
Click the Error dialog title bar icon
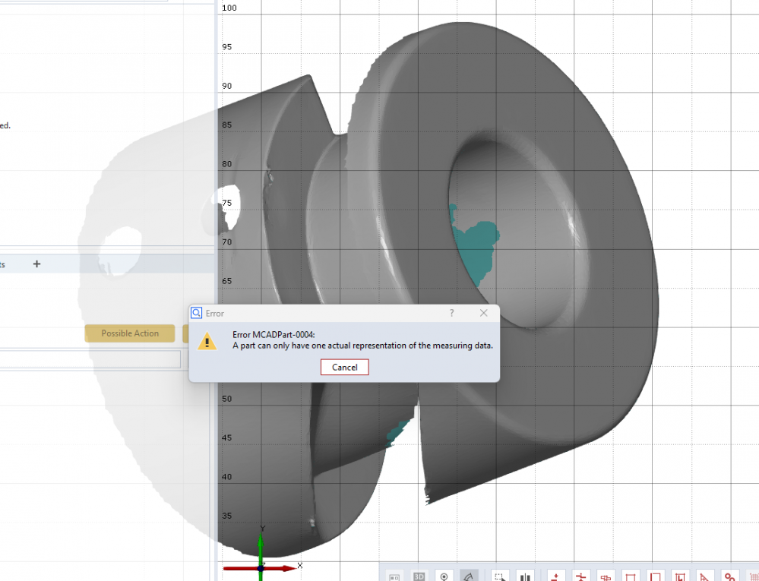(x=197, y=313)
